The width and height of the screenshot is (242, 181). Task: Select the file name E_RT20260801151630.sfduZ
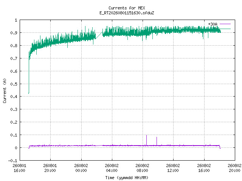point(127,13)
